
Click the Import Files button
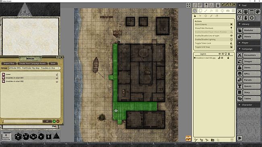point(9,63)
